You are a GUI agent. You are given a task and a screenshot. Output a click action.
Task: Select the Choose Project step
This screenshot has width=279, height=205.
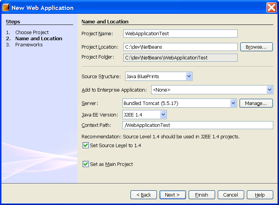tap(32, 33)
